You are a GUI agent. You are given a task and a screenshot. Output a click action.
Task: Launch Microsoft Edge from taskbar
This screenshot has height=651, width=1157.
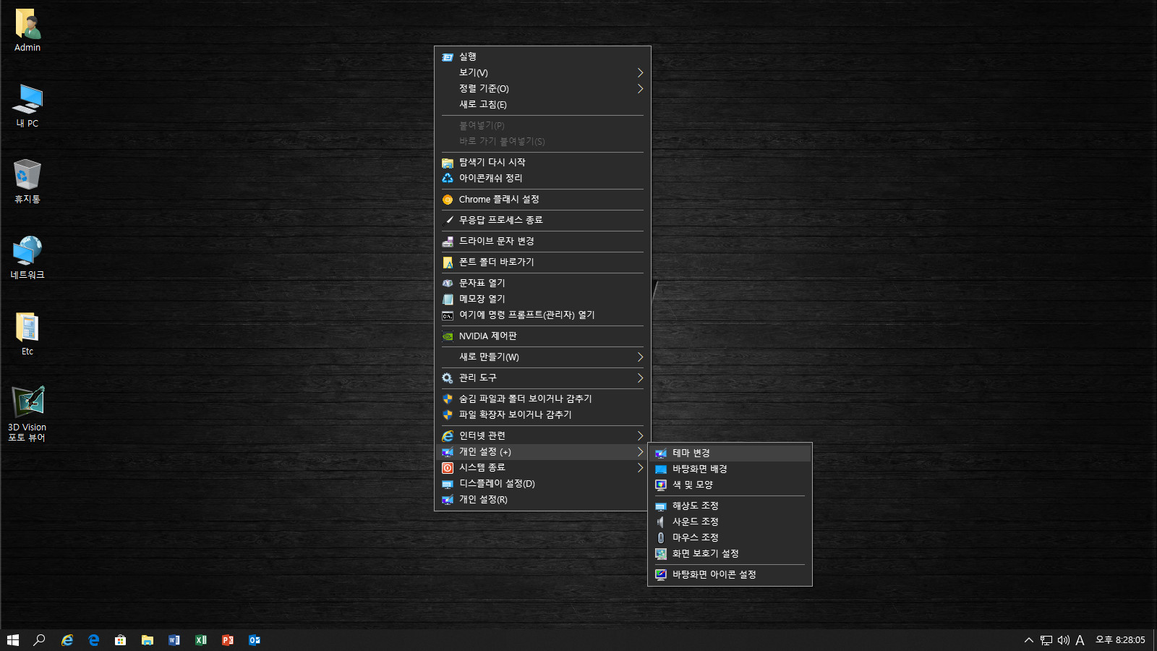click(x=94, y=640)
